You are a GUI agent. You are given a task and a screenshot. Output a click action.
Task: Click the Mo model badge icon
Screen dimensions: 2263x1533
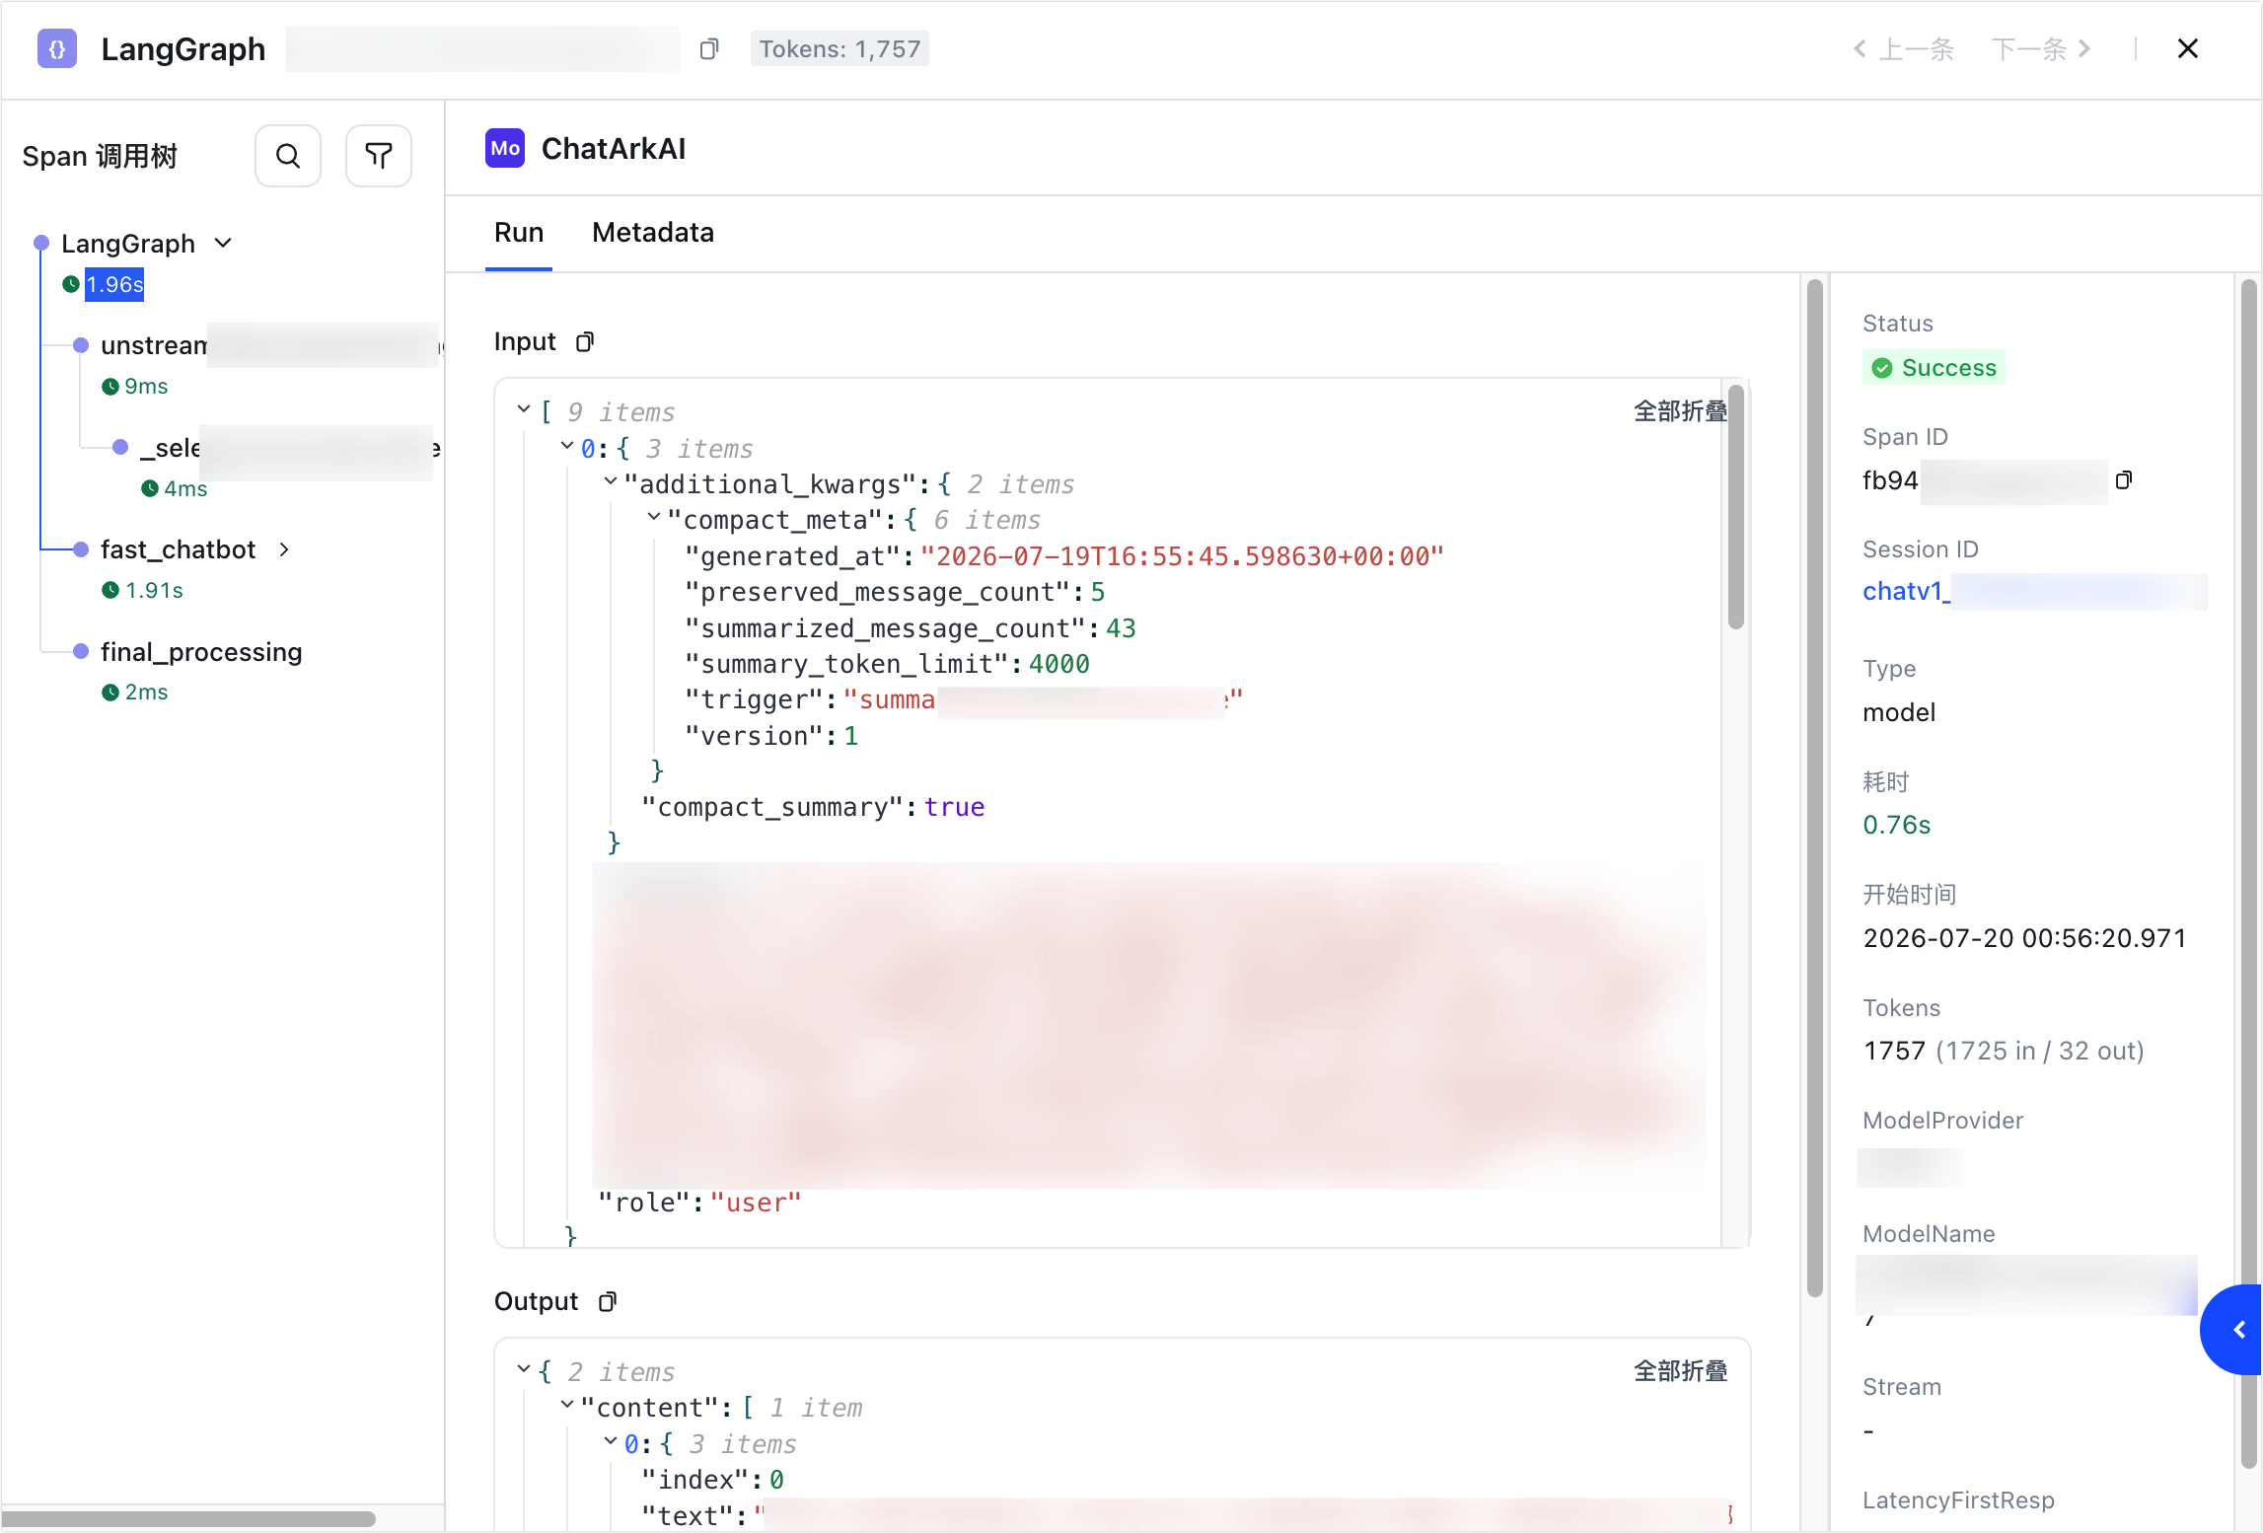coord(505,149)
